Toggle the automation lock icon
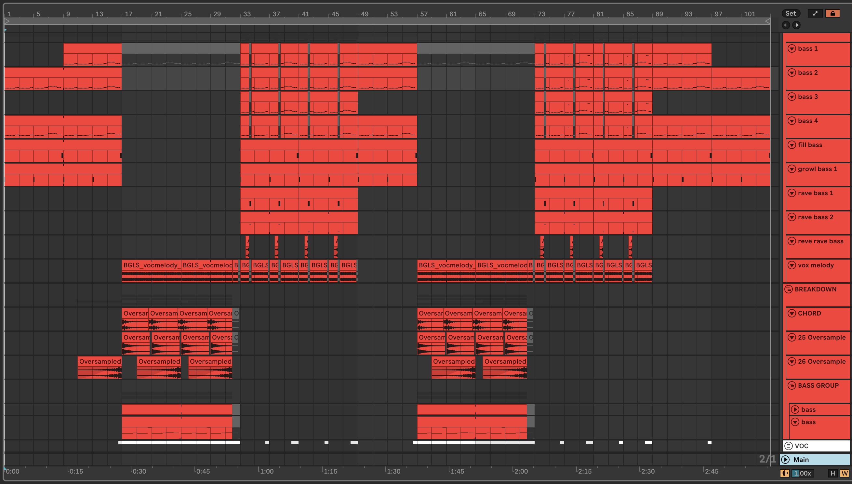Viewport: 852px width, 484px height. tap(832, 13)
